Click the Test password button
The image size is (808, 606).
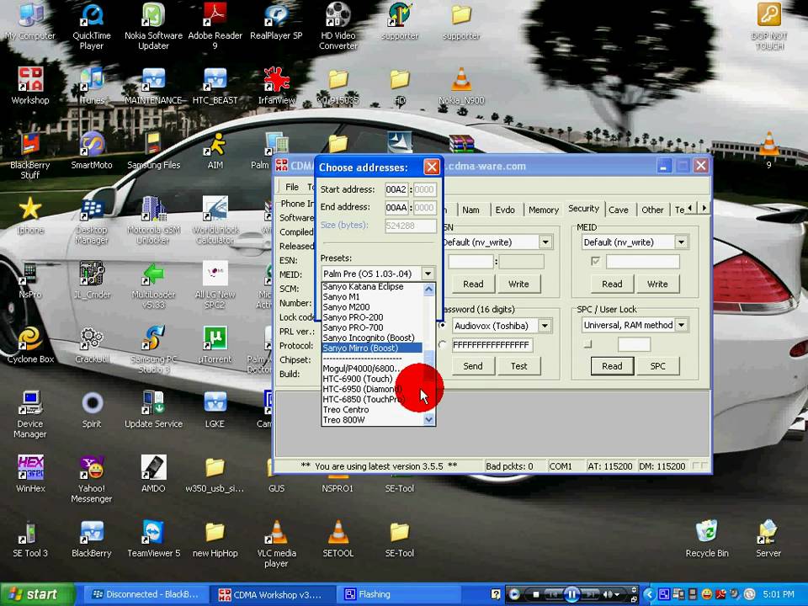click(x=519, y=366)
